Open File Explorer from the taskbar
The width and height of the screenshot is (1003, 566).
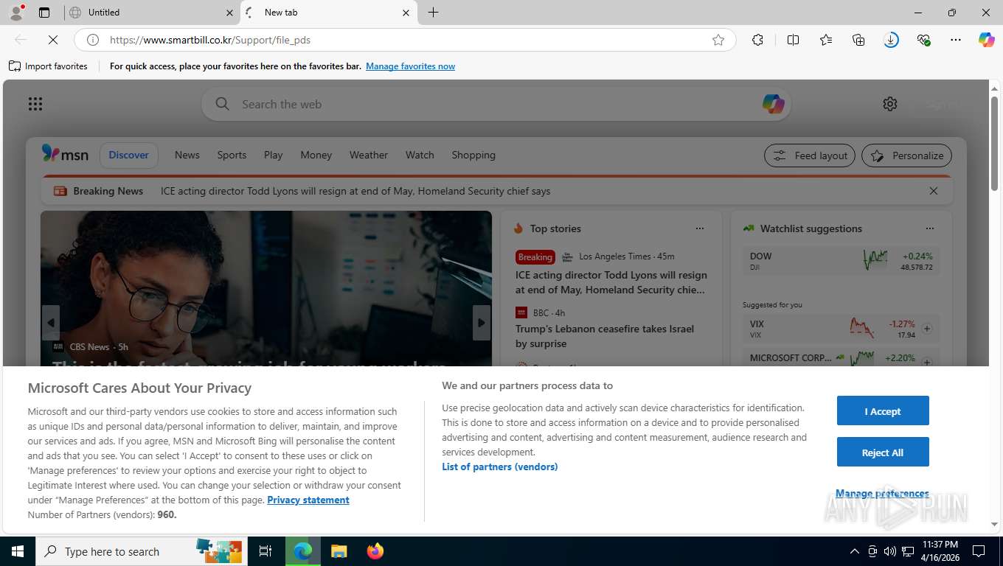[339, 551]
